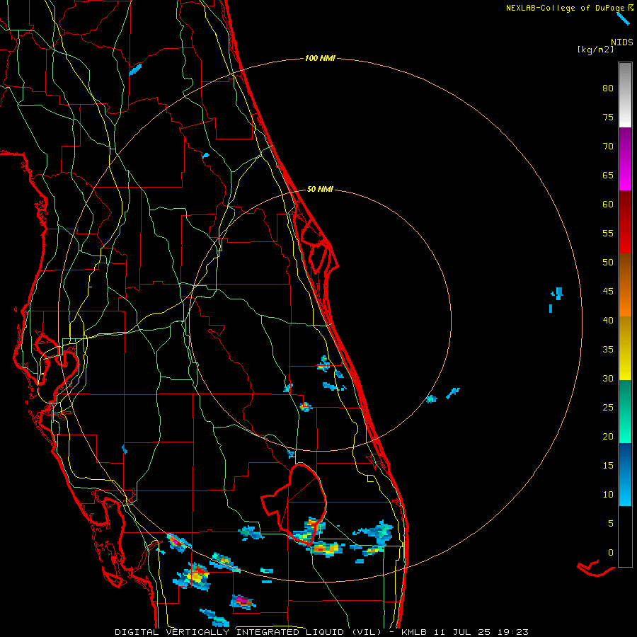Click the scale value 65

(608, 176)
